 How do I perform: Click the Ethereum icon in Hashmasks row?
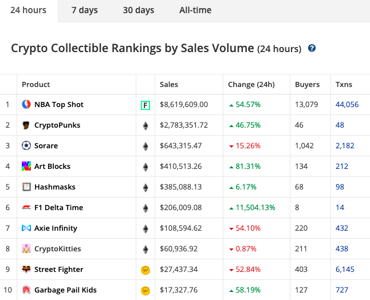[x=145, y=187]
